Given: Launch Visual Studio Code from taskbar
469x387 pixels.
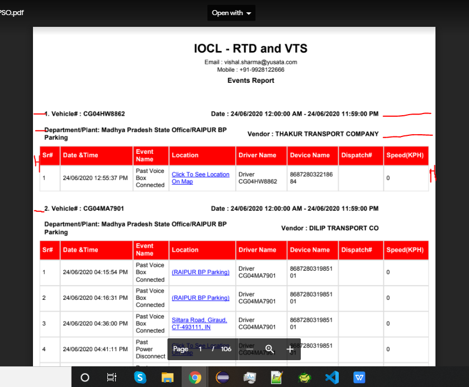Looking at the screenshot, I should [332, 377].
